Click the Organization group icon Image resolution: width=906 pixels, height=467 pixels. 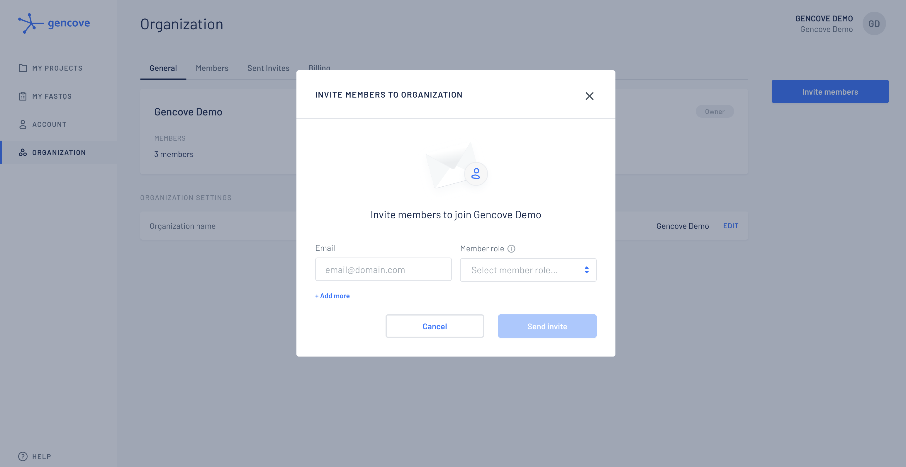[23, 153]
